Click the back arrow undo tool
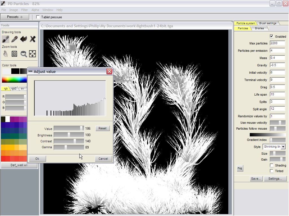This screenshot has width=289, height=216. [x=23, y=39]
